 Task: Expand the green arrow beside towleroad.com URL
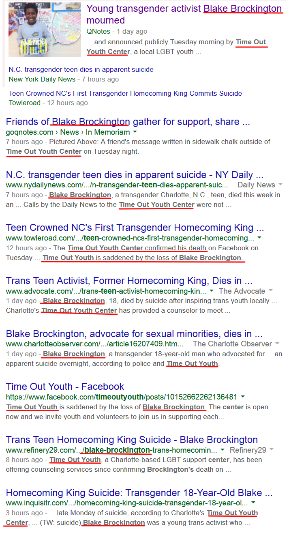[259, 238]
